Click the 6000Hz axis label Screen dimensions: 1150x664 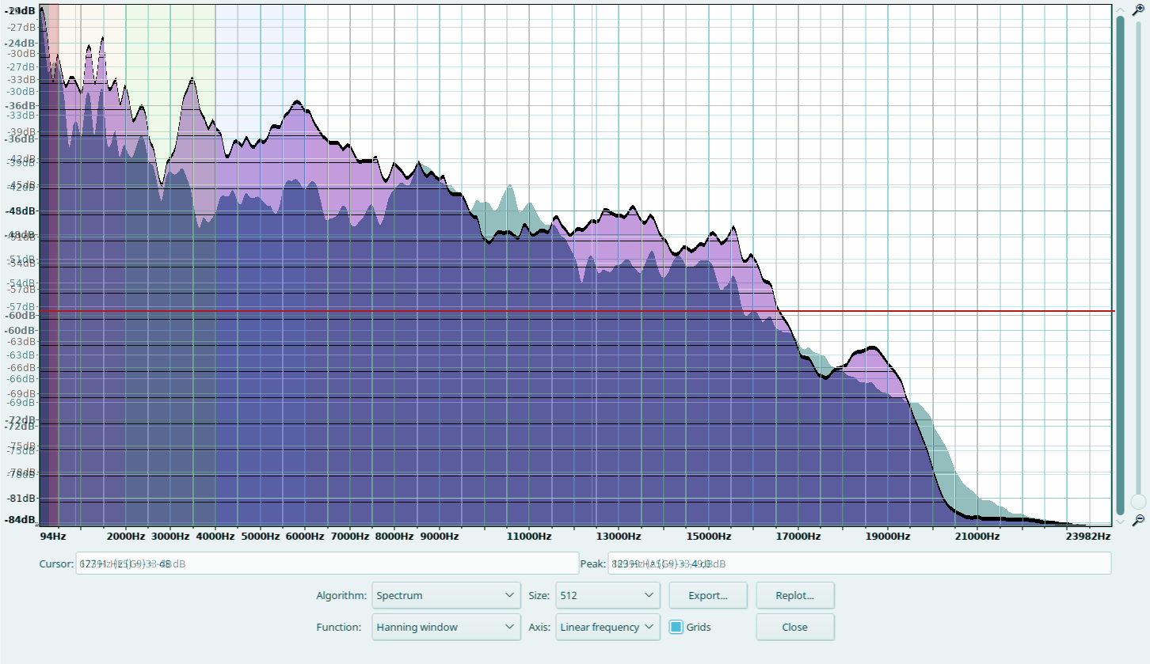[305, 536]
